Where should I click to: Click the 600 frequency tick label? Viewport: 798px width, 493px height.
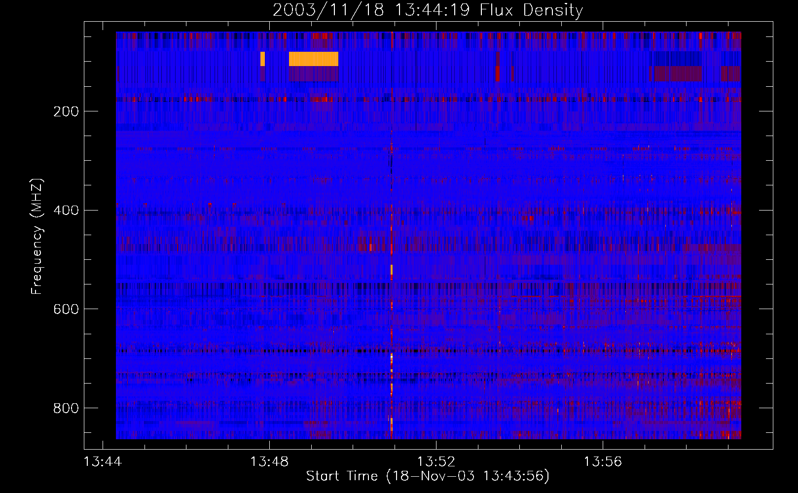coord(66,309)
